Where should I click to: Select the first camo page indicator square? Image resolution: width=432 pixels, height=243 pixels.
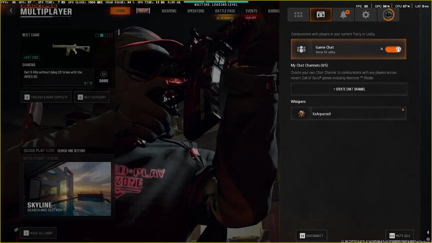97,35
